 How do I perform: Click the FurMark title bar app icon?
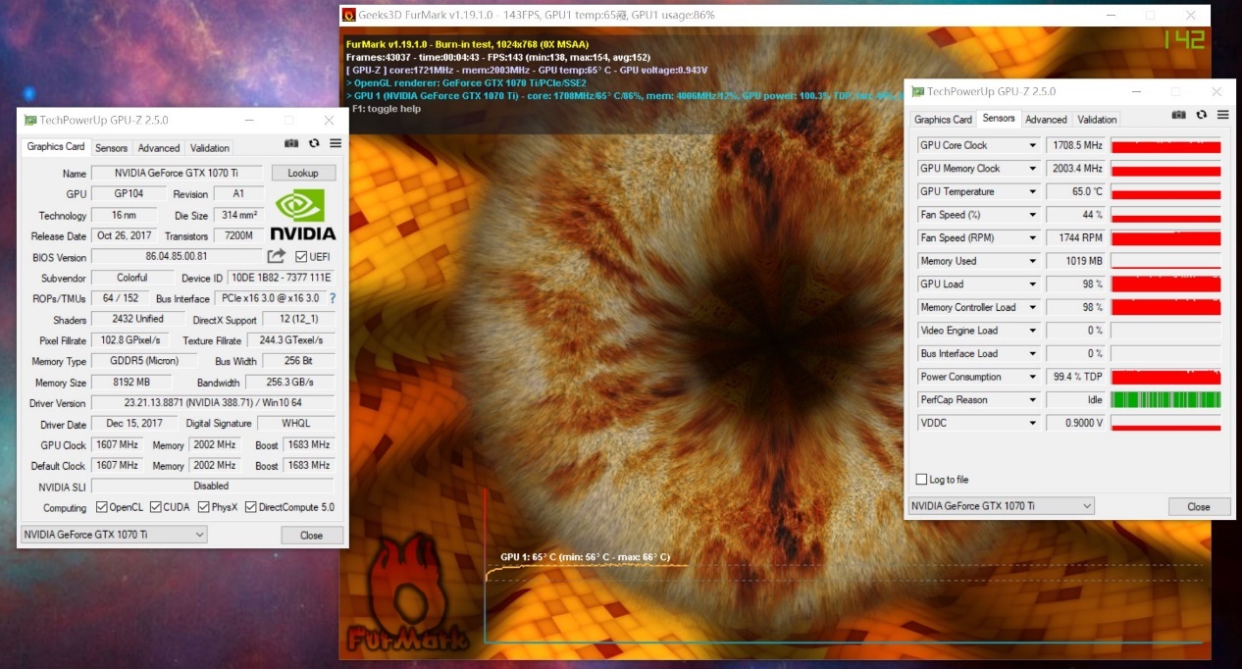pyautogui.click(x=348, y=15)
